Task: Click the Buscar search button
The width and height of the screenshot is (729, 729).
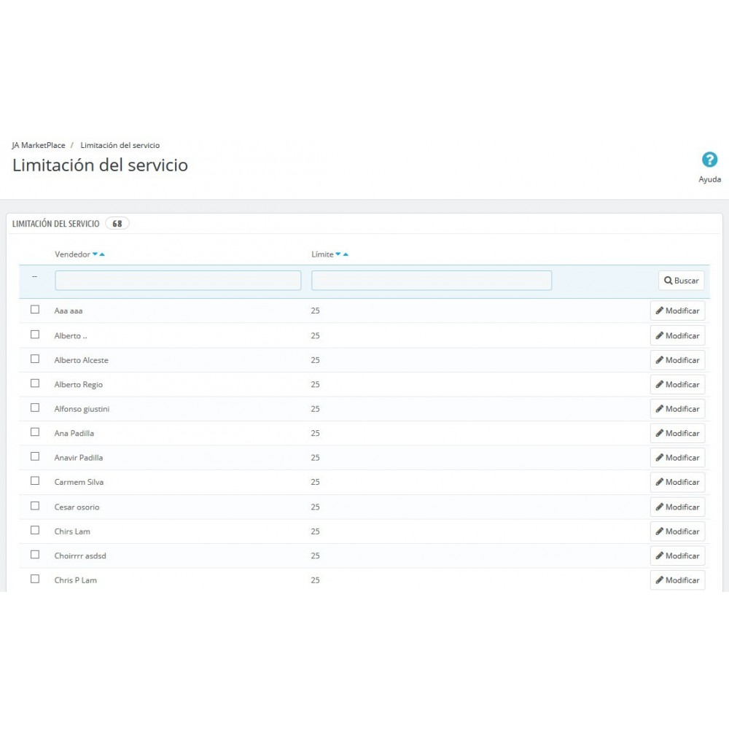Action: (681, 281)
